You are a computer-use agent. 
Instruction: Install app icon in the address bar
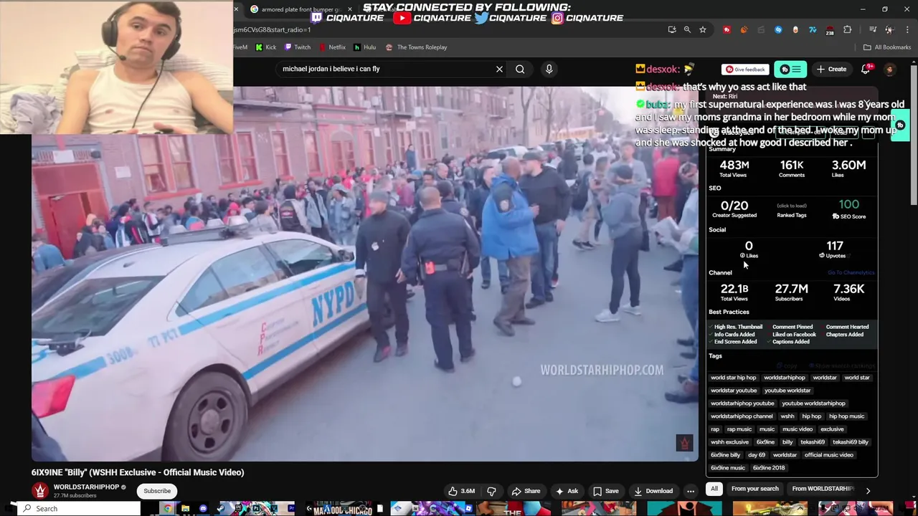click(671, 29)
